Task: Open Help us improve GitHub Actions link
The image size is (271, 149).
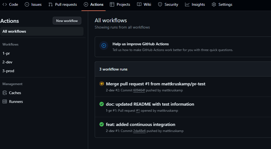Action: (141, 44)
